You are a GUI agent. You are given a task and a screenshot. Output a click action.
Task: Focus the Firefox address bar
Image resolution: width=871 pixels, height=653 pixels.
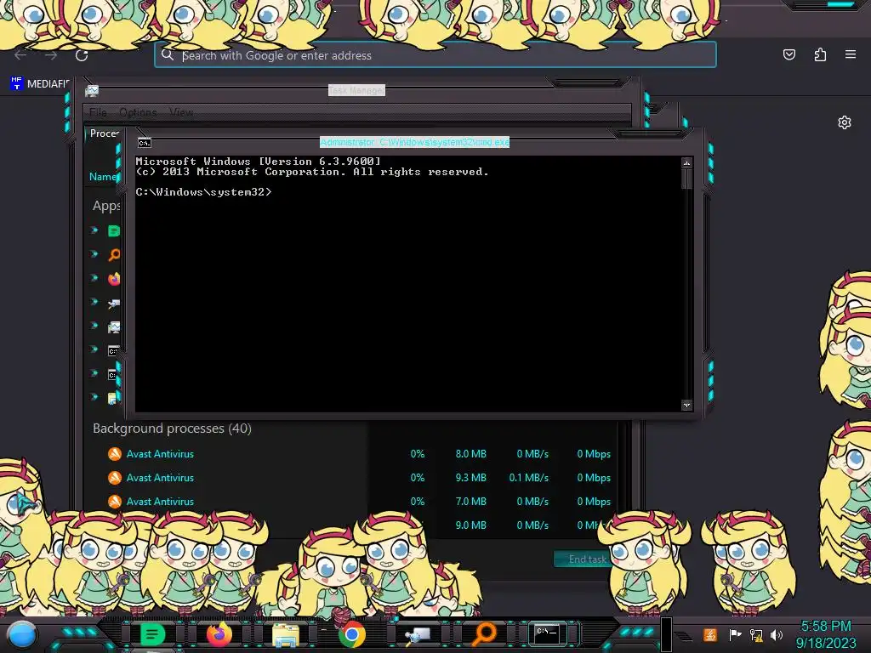pos(435,55)
